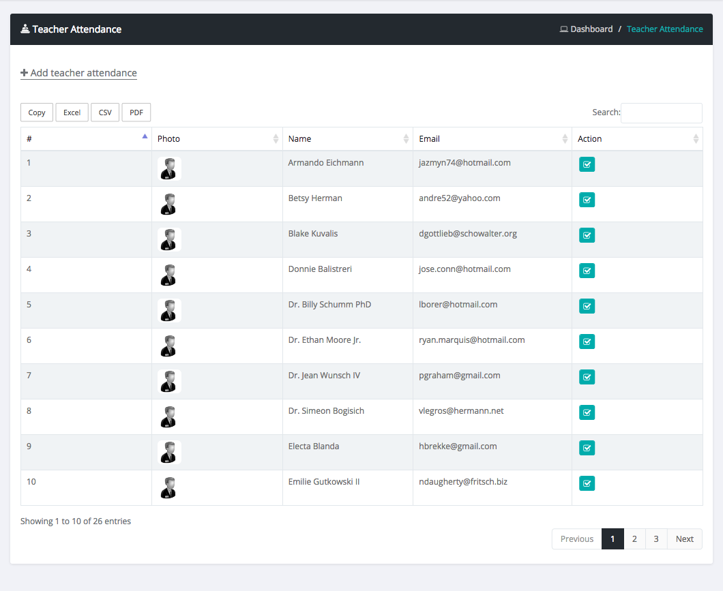Click attendance check icon for Betsy Herman
The height and width of the screenshot is (591, 723).
[587, 200]
